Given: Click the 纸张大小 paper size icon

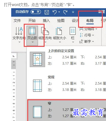Looking at the screenshot, I should tap(59, 31).
